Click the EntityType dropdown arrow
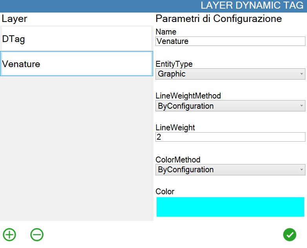 click(302, 74)
